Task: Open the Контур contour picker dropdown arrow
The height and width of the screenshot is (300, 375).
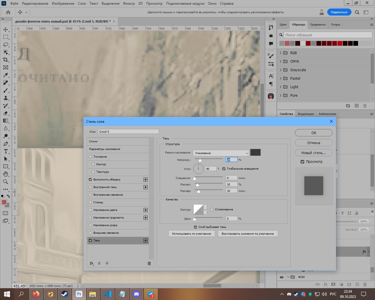Action: click(205, 209)
